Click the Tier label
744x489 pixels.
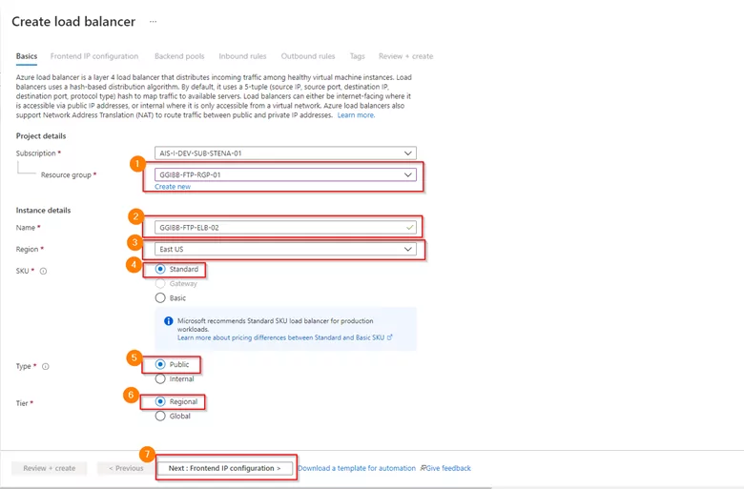click(x=22, y=403)
